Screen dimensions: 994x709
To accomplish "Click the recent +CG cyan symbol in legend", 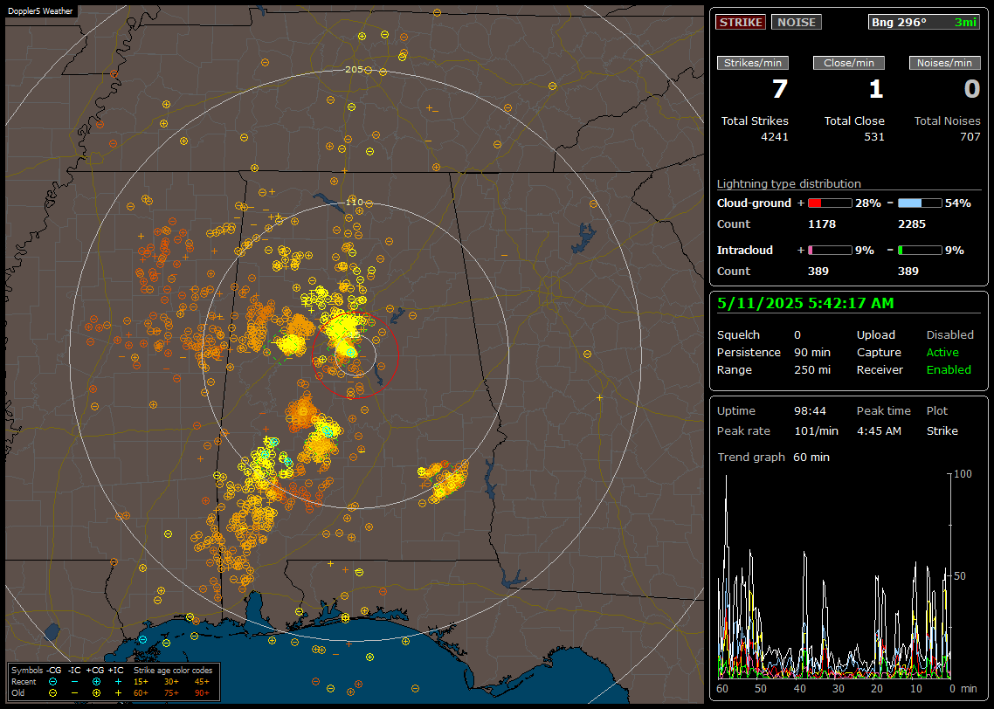I will click(x=96, y=682).
